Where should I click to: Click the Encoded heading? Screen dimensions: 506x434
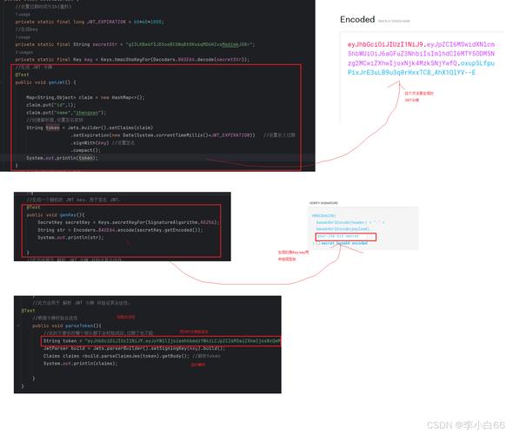click(357, 19)
